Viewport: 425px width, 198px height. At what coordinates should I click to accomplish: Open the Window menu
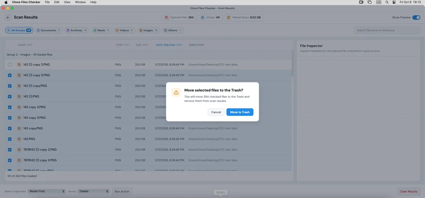click(80, 2)
